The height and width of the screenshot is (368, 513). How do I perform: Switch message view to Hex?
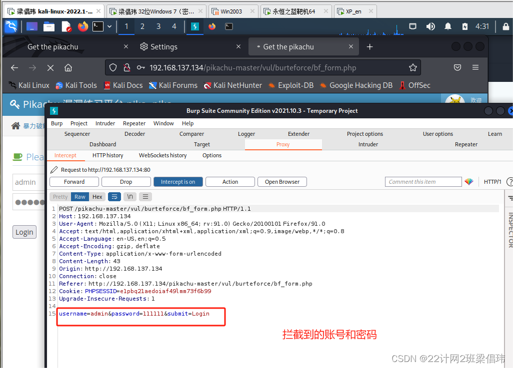(97, 197)
